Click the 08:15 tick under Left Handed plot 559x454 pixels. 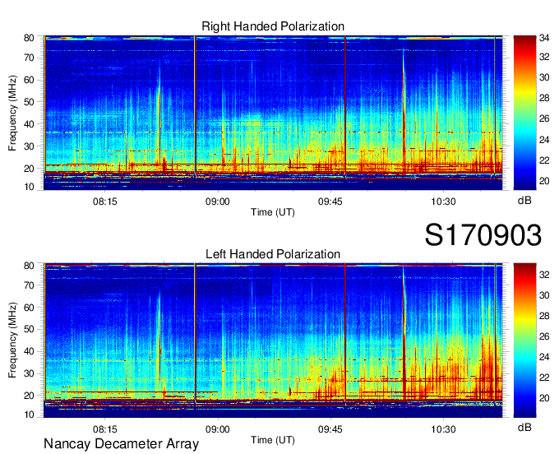click(105, 429)
